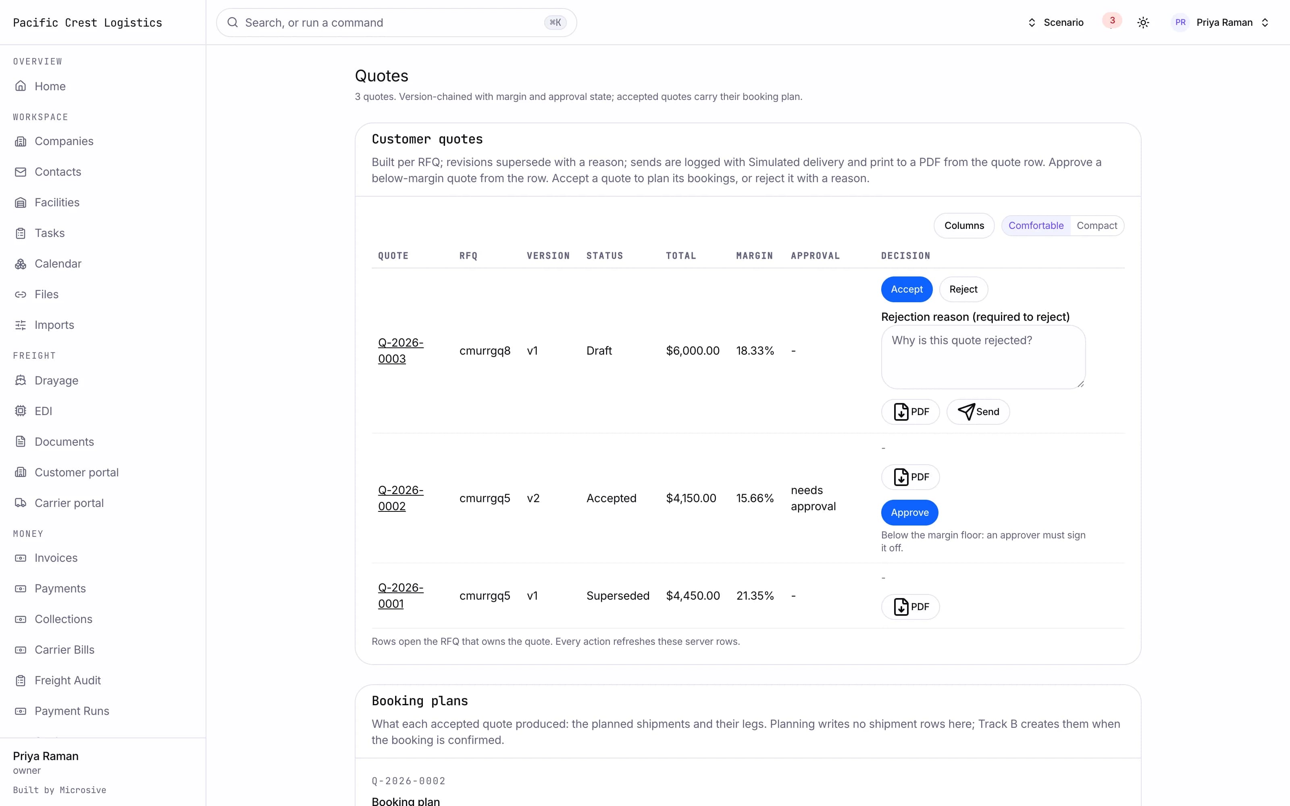Image resolution: width=1290 pixels, height=806 pixels.
Task: Click the PR user avatar
Action: pos(1180,23)
